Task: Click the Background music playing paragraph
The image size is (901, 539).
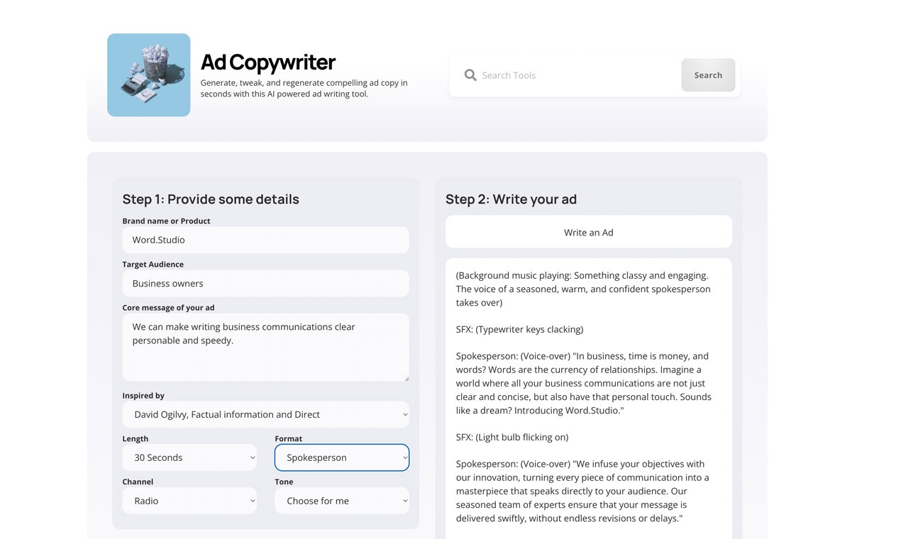Action: click(x=583, y=289)
